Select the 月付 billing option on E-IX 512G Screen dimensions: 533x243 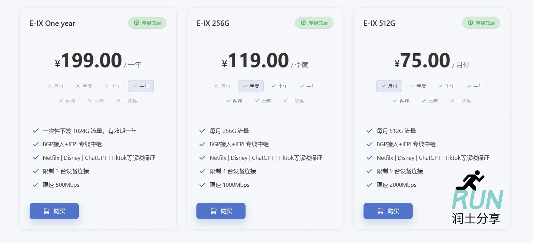(389, 86)
